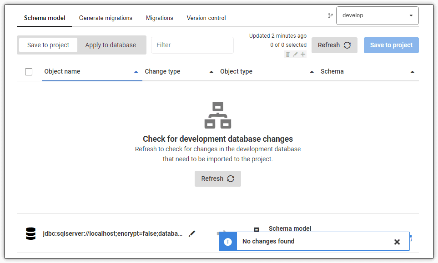Click the plus icon beside the pencil icon
438x263 pixels.
302,54
